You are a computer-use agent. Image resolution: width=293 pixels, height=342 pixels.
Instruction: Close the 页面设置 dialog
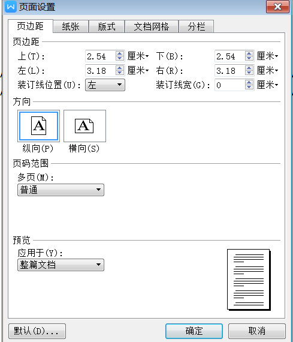[x=278, y=7]
